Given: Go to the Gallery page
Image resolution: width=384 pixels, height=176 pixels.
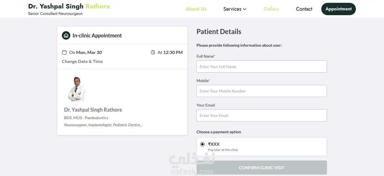Looking at the screenshot, I should (271, 9).
